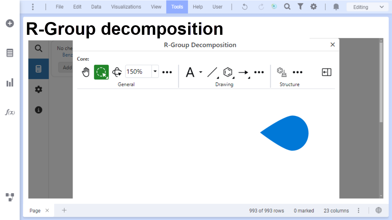
Task: Add a new page with plus button
Action: pyautogui.click(x=64, y=210)
